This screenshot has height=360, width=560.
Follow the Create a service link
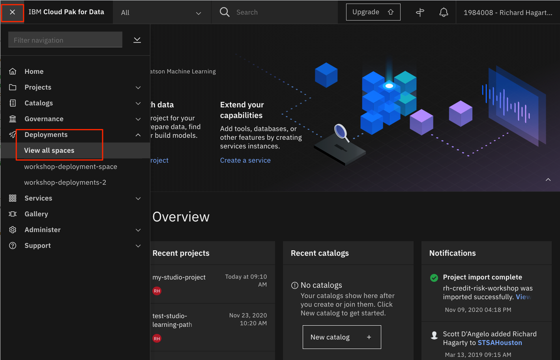pos(245,160)
